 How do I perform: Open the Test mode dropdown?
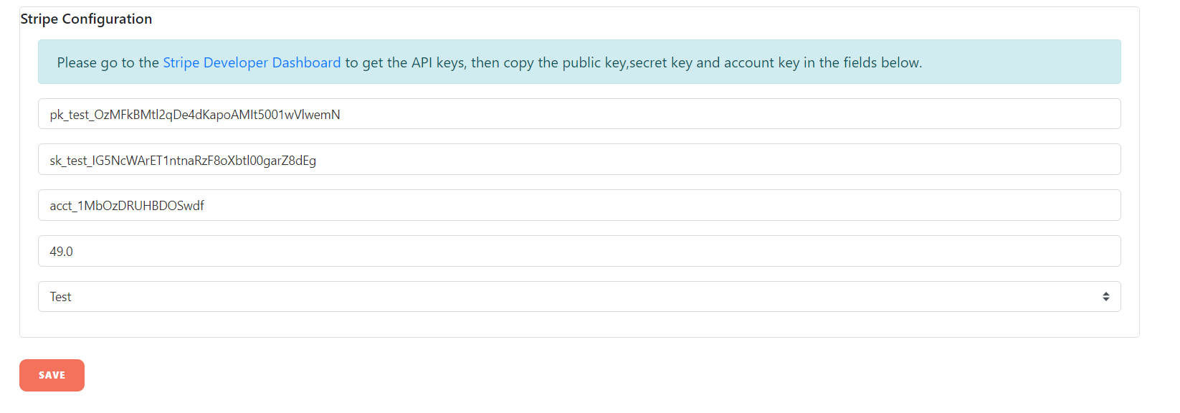[x=579, y=297]
